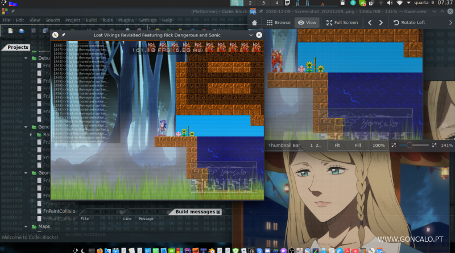This screenshot has height=253, width=455.
Task: Click the 141% zoom value field
Action: [x=446, y=146]
